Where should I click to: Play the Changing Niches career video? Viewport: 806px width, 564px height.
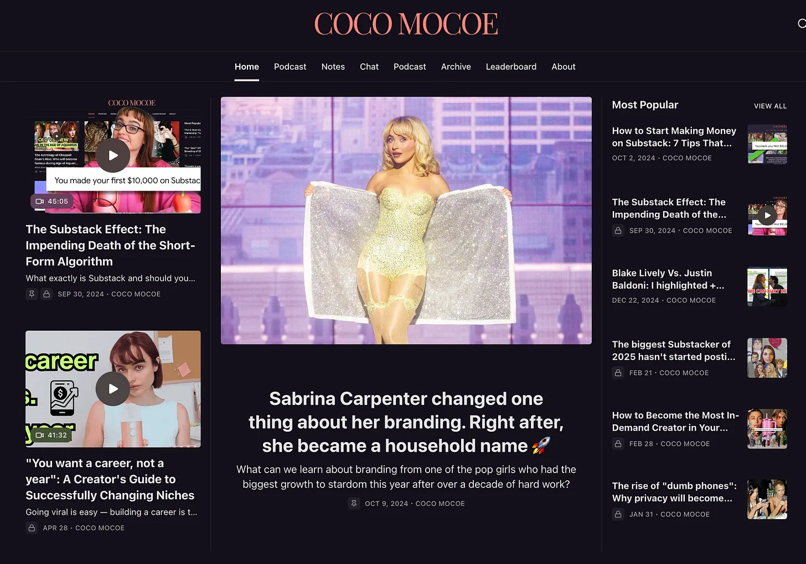(x=113, y=388)
